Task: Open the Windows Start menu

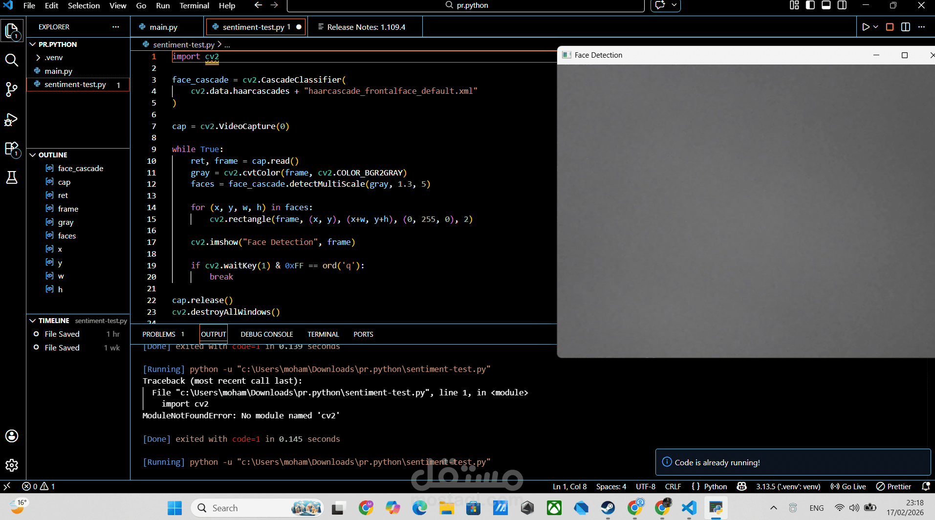Action: 174,508
